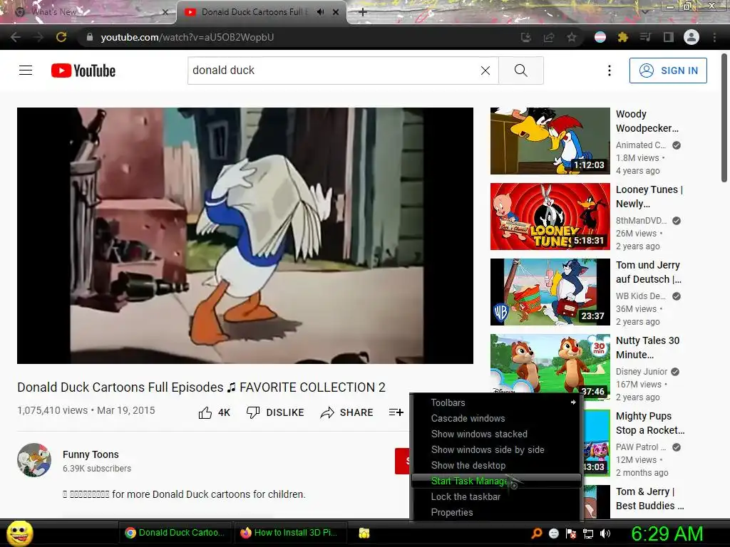Expand the Toolbars submenu
Image resolution: width=730 pixels, height=547 pixels.
point(496,402)
